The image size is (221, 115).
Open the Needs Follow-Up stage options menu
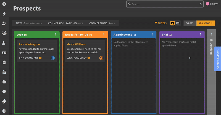[x=104, y=35]
